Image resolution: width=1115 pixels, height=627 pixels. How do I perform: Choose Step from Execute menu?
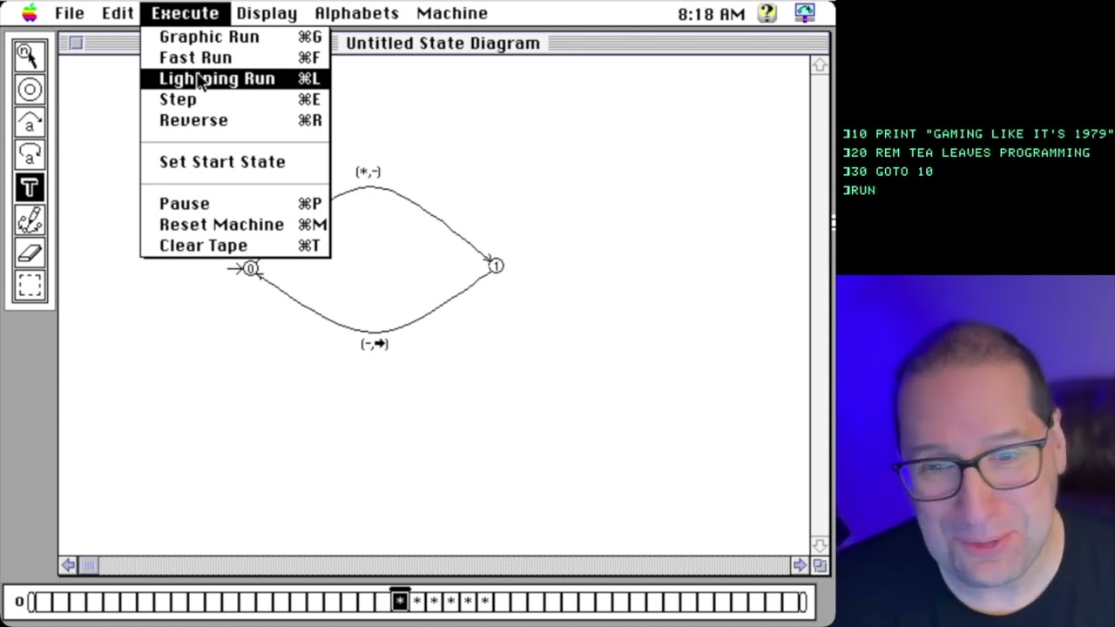click(235, 99)
